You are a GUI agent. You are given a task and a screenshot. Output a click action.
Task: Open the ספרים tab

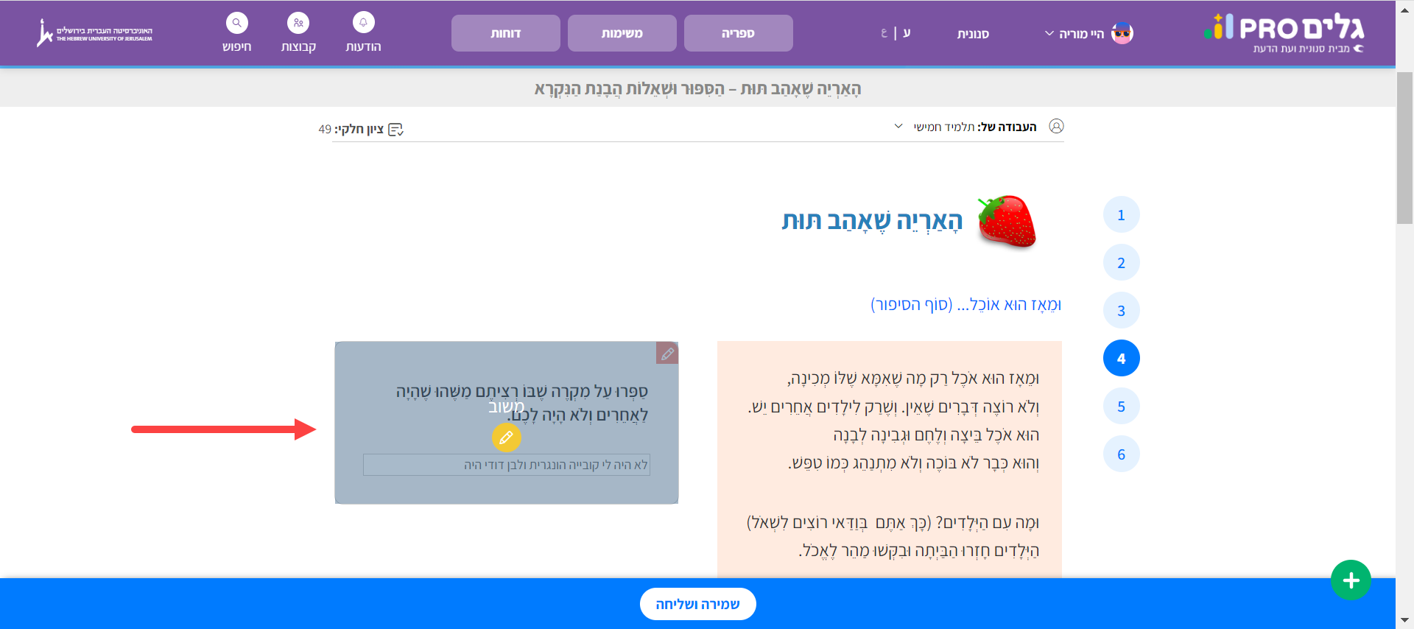738,33
